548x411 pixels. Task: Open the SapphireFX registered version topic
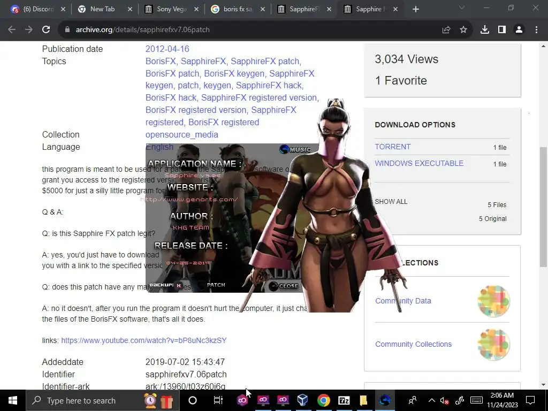(x=259, y=97)
